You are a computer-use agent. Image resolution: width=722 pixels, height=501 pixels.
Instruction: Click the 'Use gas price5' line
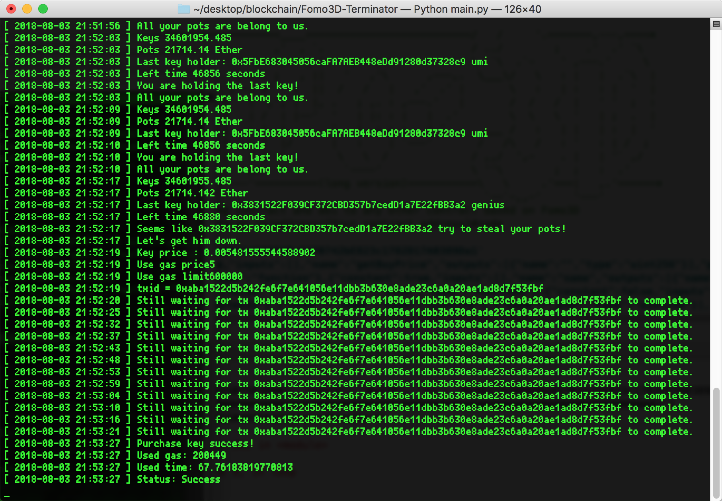coord(109,264)
